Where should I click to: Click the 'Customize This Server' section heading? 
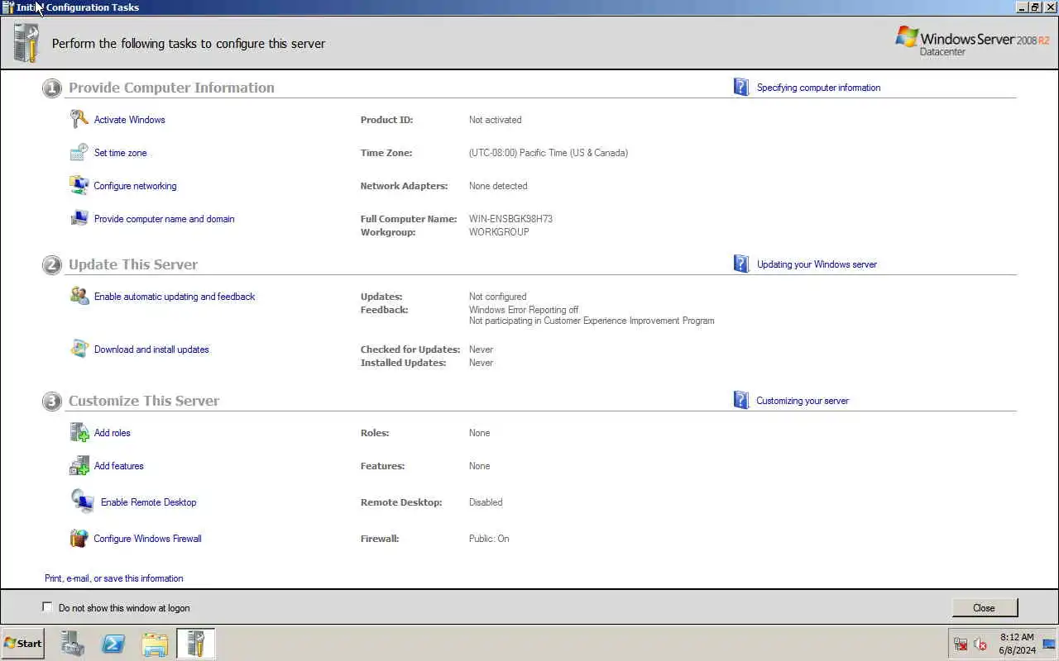[144, 401]
